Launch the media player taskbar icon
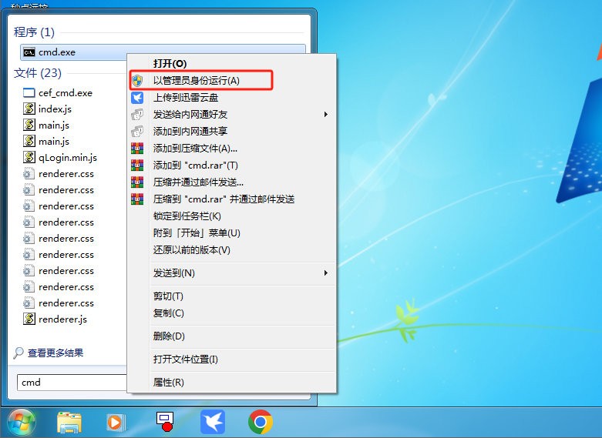Viewport: 602px width, 438px height. point(116,422)
